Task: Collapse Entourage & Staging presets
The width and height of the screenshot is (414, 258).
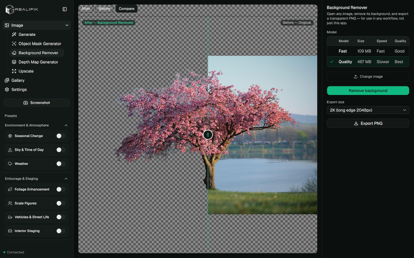Action: [x=66, y=179]
